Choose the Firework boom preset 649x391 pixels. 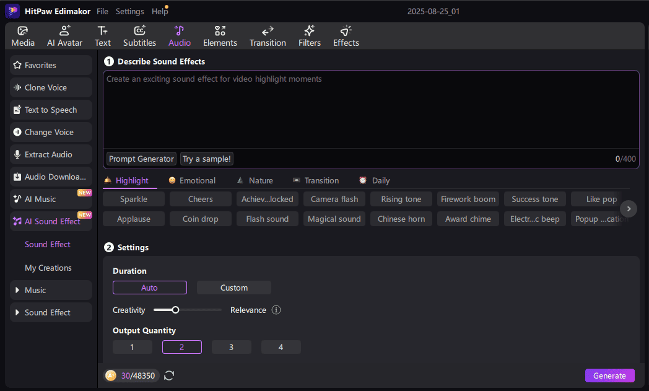coord(468,200)
